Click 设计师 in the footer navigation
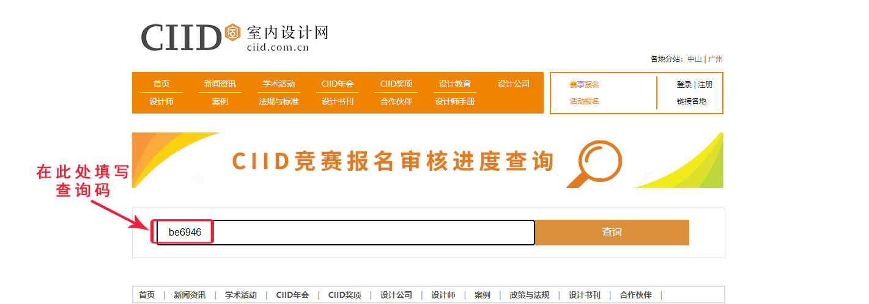This screenshot has width=869, height=304. pos(443,295)
